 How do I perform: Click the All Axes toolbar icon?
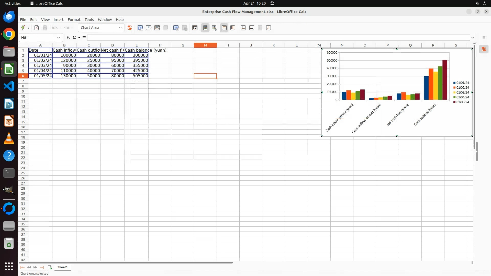269,28
